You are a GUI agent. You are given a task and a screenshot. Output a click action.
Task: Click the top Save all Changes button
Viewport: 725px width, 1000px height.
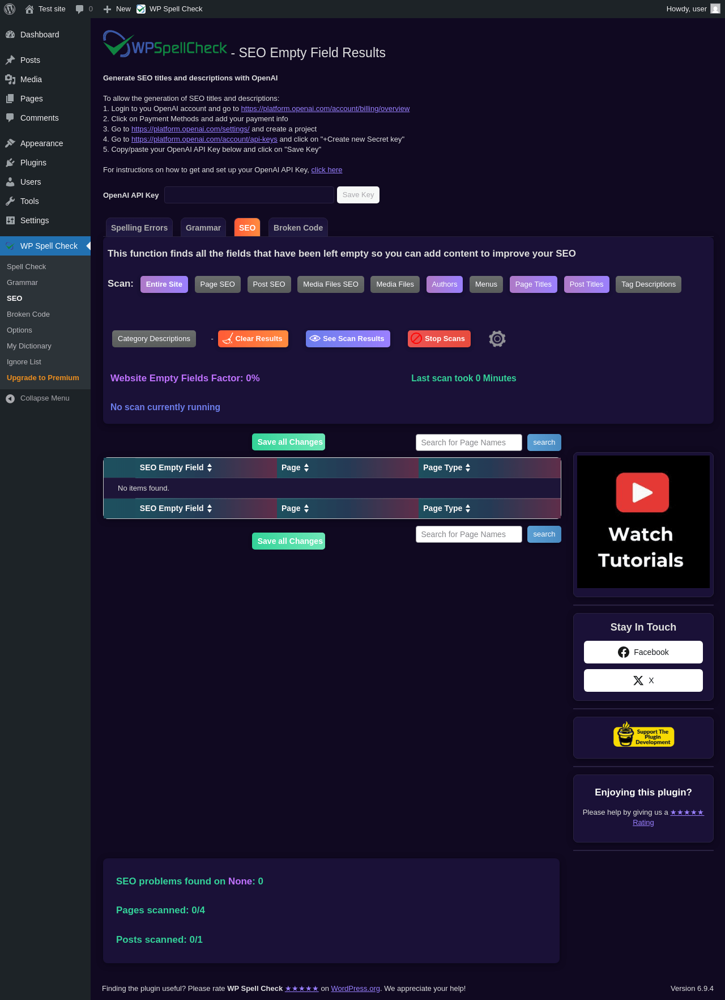(289, 442)
